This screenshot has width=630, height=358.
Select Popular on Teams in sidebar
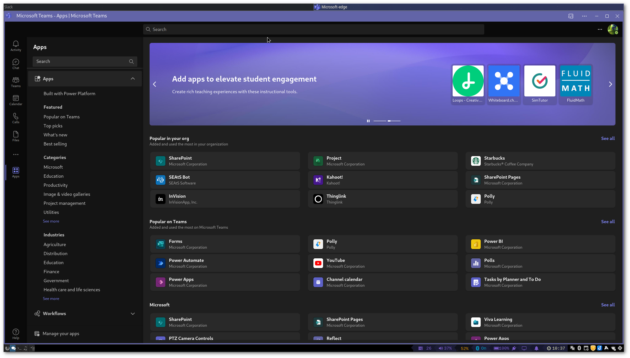tap(61, 117)
